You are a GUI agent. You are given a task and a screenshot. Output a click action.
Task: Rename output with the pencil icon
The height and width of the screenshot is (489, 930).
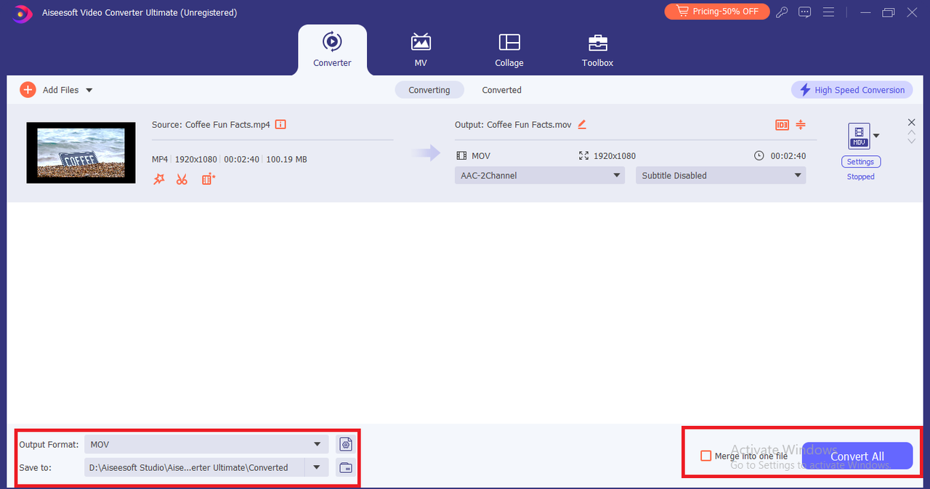click(581, 124)
